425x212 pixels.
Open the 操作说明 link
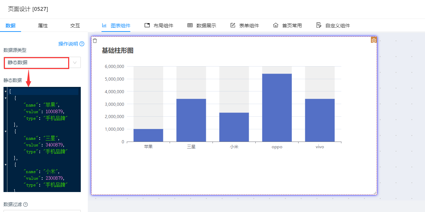[x=68, y=44]
